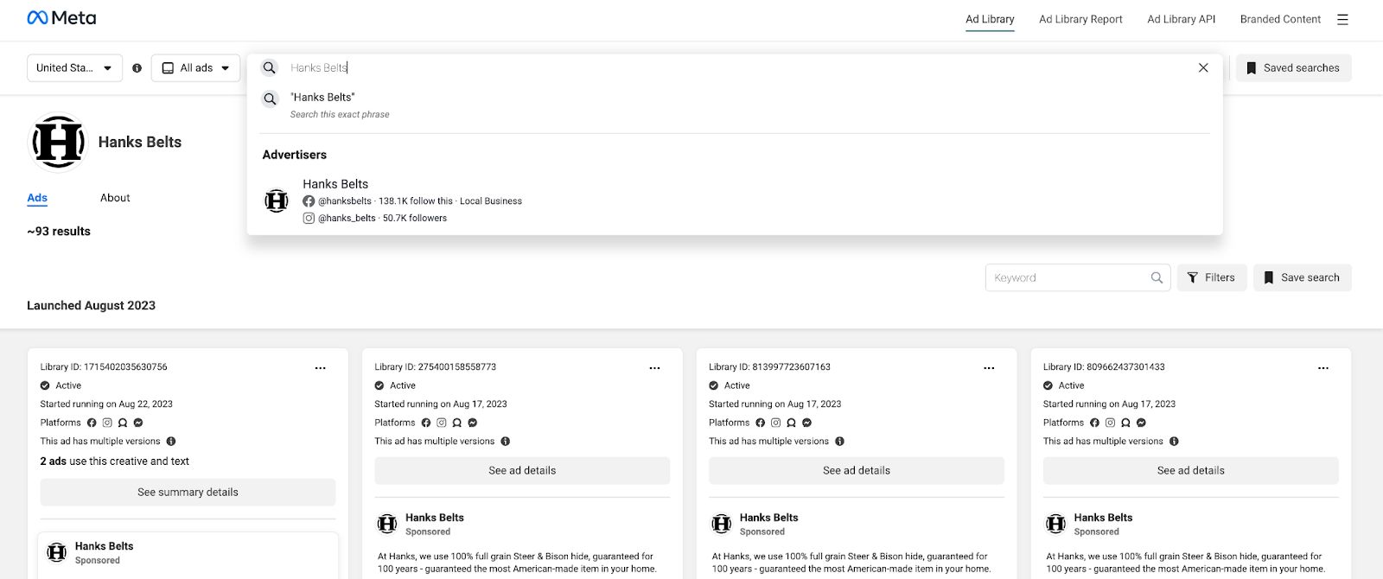Select the Ads tab on Hanks Belts page
This screenshot has height=579, width=1383.
point(37,198)
